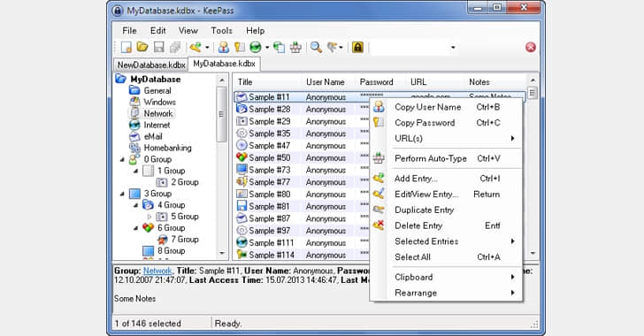
Task: Open a database with the folder icon
Action: point(142,47)
